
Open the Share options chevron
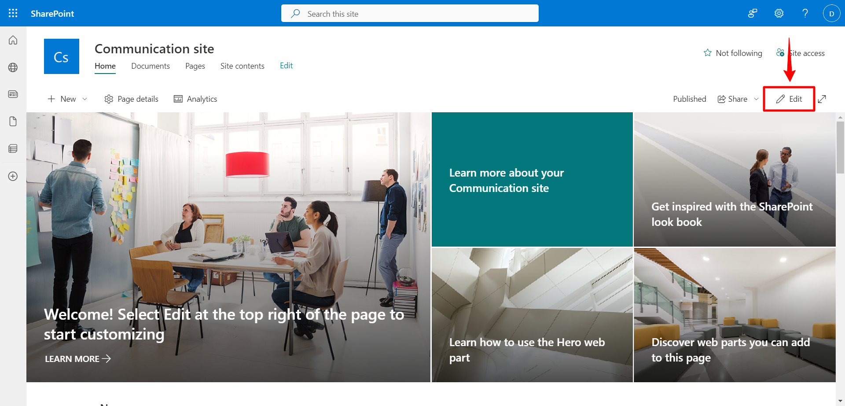756,99
